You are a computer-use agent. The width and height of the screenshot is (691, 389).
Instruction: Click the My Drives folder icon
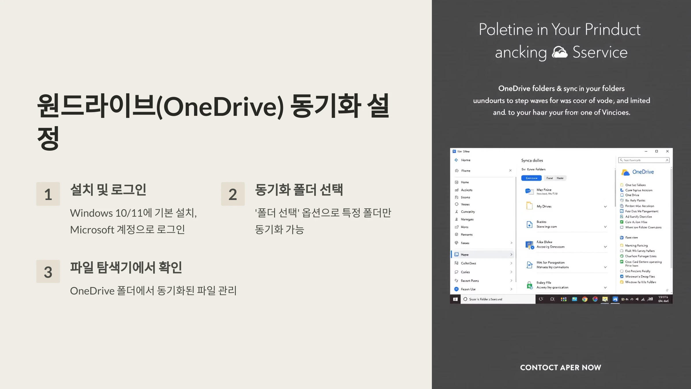point(529,206)
